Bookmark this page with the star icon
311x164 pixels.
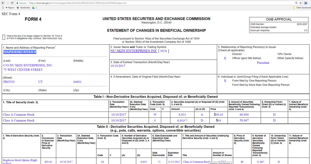pyautogui.click(x=301, y=3)
